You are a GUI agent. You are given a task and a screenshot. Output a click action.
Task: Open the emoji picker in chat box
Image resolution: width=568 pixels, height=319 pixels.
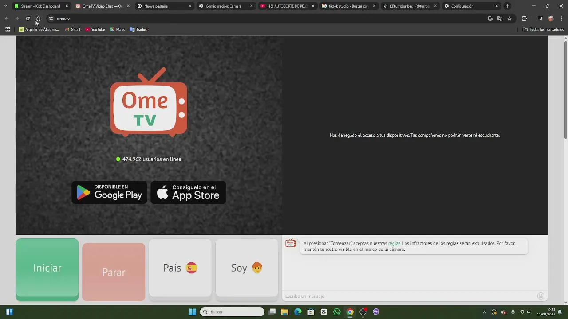coord(540,296)
